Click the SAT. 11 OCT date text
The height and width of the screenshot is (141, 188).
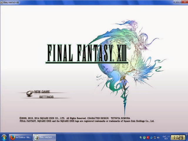coord(166,137)
